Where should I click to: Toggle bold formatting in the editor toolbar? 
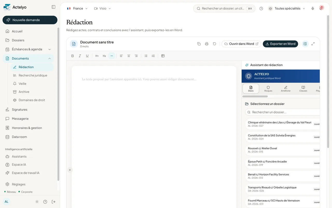73,56
